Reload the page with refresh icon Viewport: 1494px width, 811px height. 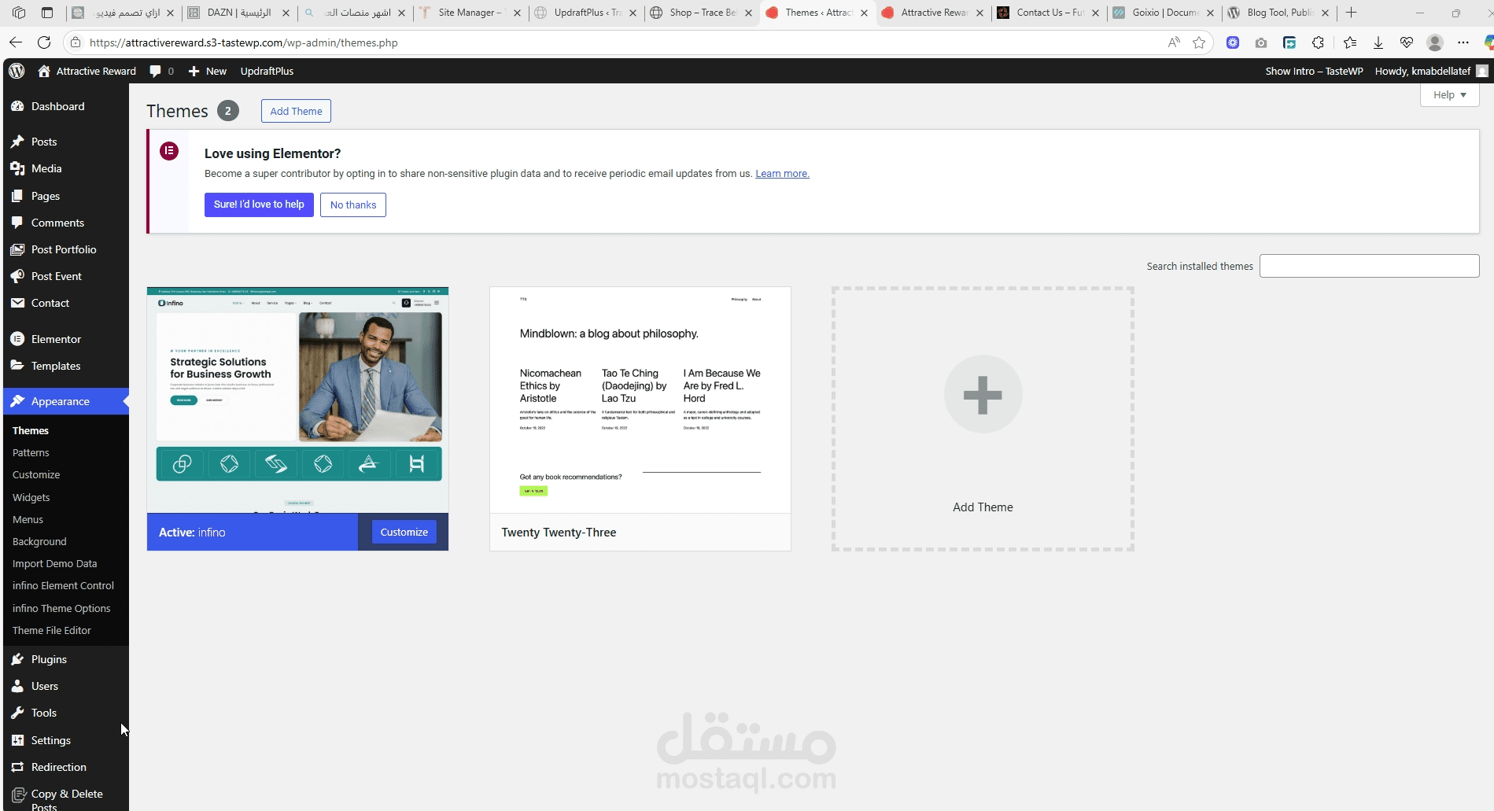click(x=44, y=42)
